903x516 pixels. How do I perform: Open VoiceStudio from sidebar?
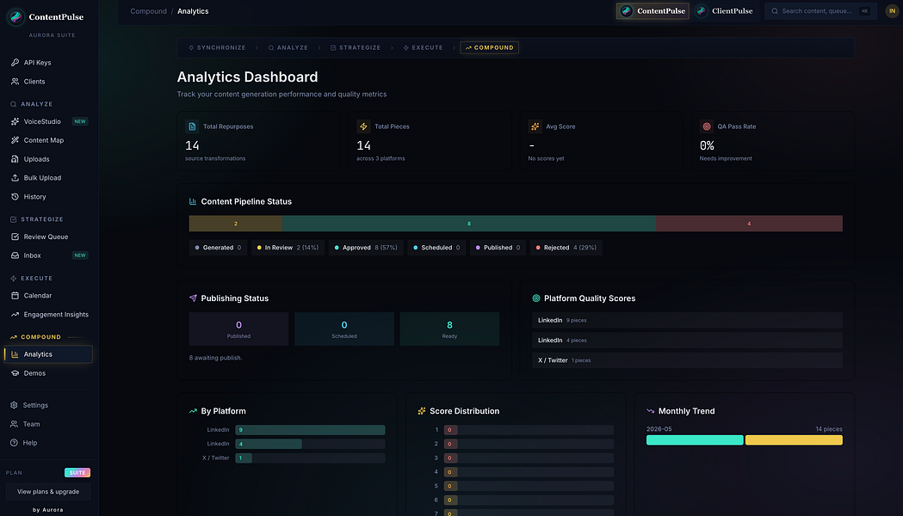pyautogui.click(x=48, y=121)
